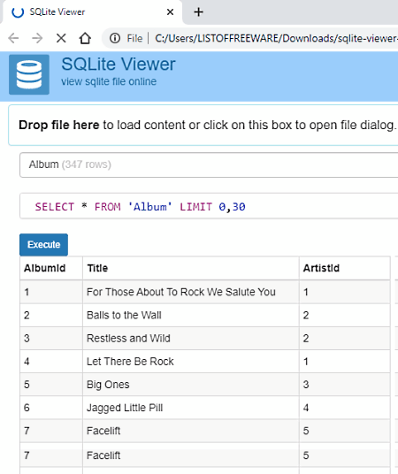
Task: Close the SQLite Viewer tab
Action: coord(171,12)
